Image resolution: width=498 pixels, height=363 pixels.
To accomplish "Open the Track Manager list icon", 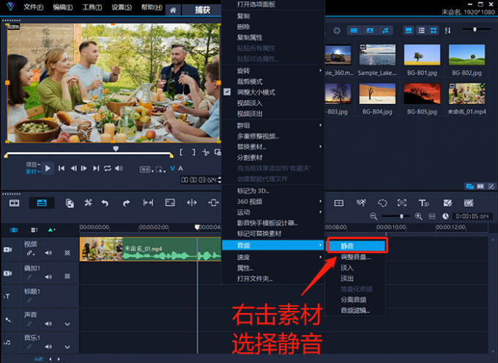I will (x=34, y=230).
